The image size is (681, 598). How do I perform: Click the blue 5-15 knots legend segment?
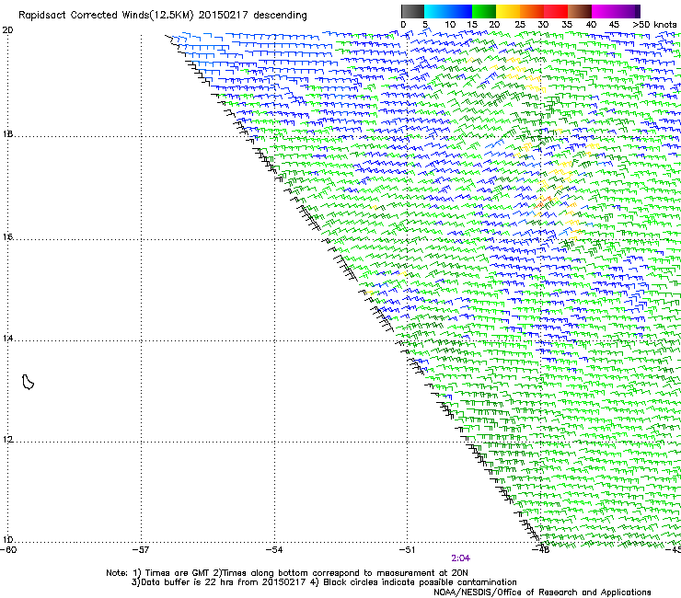click(x=448, y=11)
